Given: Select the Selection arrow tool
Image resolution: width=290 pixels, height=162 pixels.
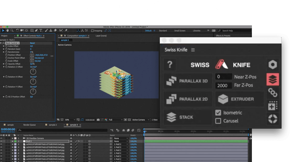Looking at the screenshot, I should pos(3,31).
